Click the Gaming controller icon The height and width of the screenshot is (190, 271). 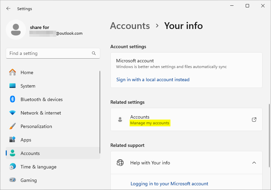pos(12,180)
